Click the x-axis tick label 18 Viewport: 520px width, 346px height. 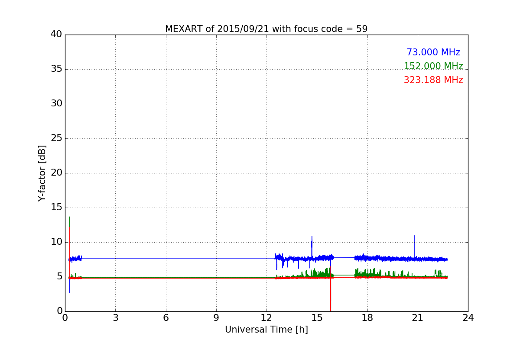pyautogui.click(x=367, y=318)
